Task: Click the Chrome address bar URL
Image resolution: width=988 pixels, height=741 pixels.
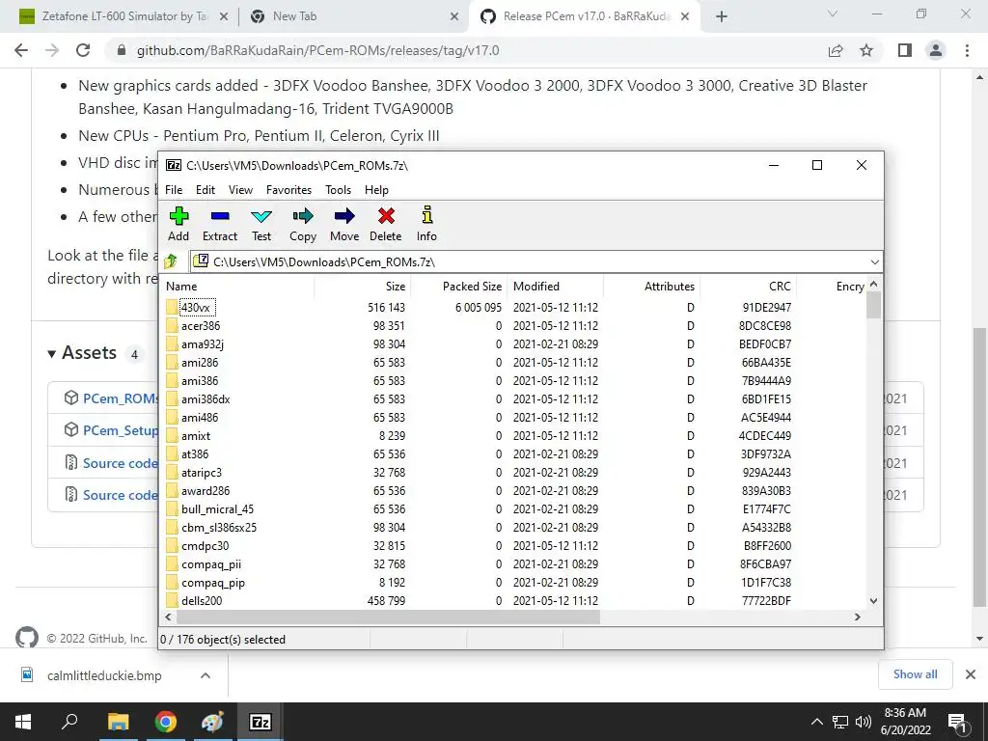Action: tap(318, 50)
